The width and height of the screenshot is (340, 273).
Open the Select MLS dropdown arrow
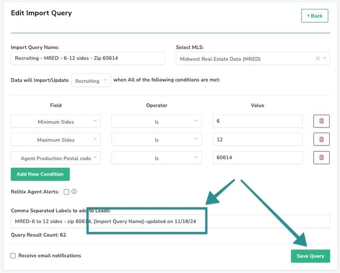[325, 58]
